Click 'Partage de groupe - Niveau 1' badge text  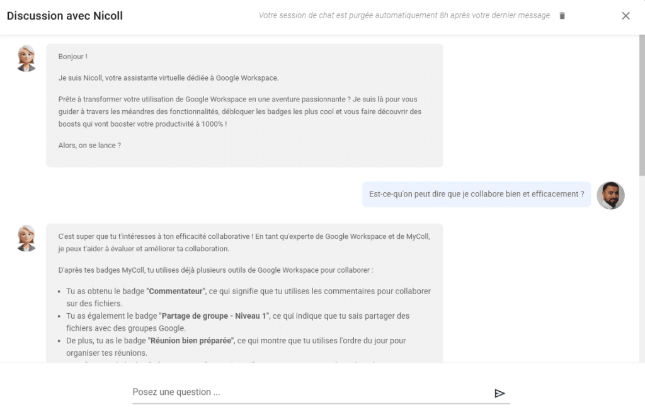point(214,316)
